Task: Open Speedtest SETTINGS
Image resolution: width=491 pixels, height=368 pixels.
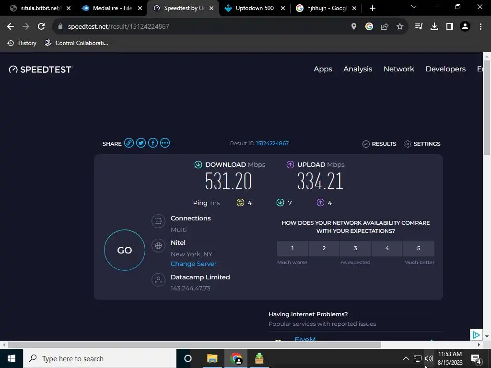Action: point(422,144)
